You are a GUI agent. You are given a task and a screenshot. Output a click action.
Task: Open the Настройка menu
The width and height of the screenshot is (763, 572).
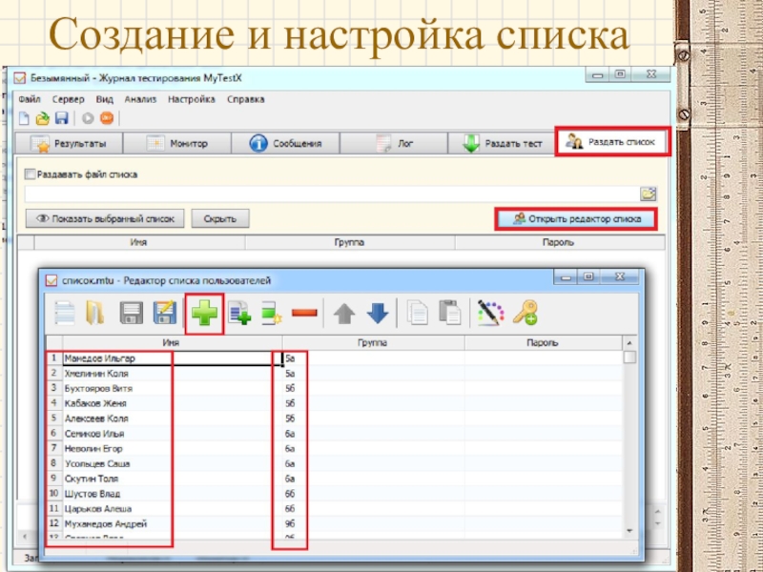191,99
